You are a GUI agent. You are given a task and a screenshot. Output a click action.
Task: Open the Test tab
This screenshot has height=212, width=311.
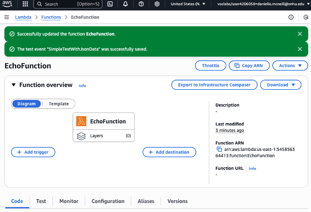(41, 201)
